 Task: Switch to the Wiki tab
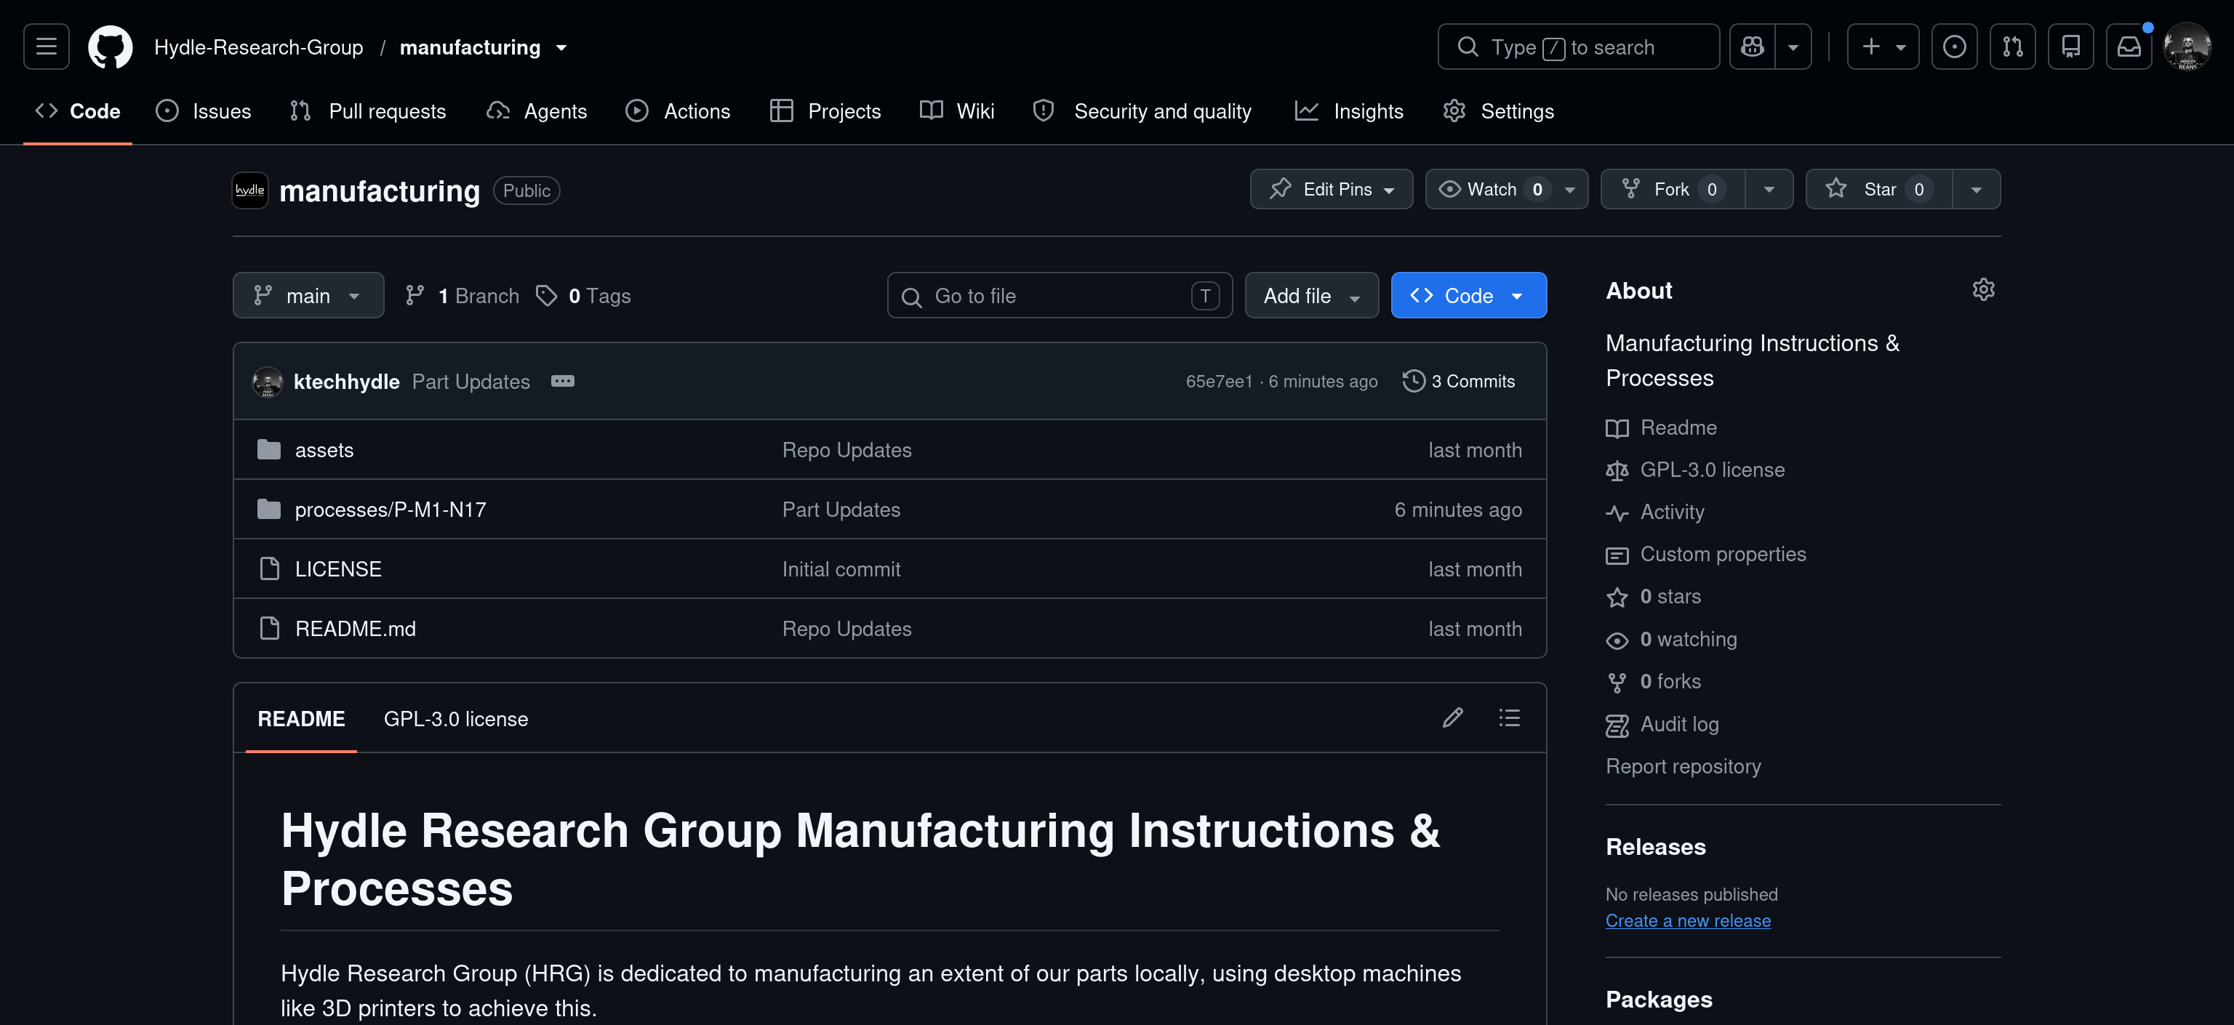coord(958,111)
